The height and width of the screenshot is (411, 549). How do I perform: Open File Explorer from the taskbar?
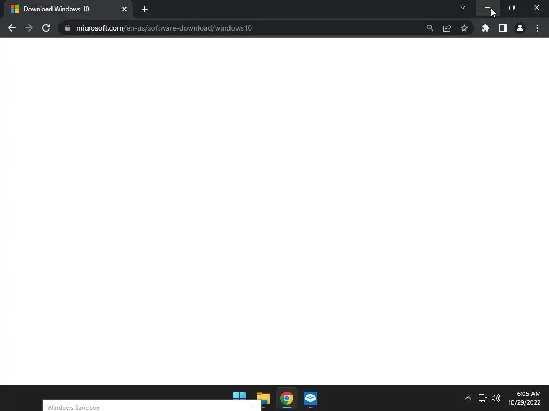263,398
